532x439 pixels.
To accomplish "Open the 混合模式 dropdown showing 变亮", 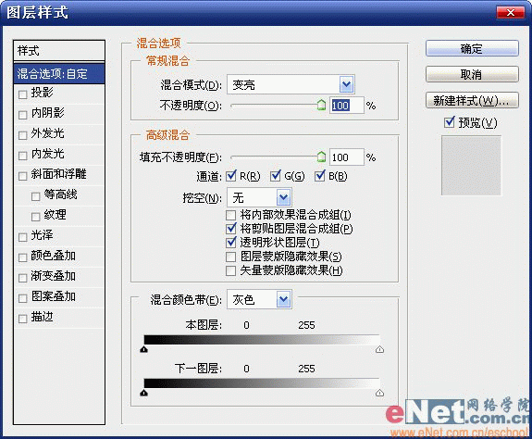I will pos(291,84).
